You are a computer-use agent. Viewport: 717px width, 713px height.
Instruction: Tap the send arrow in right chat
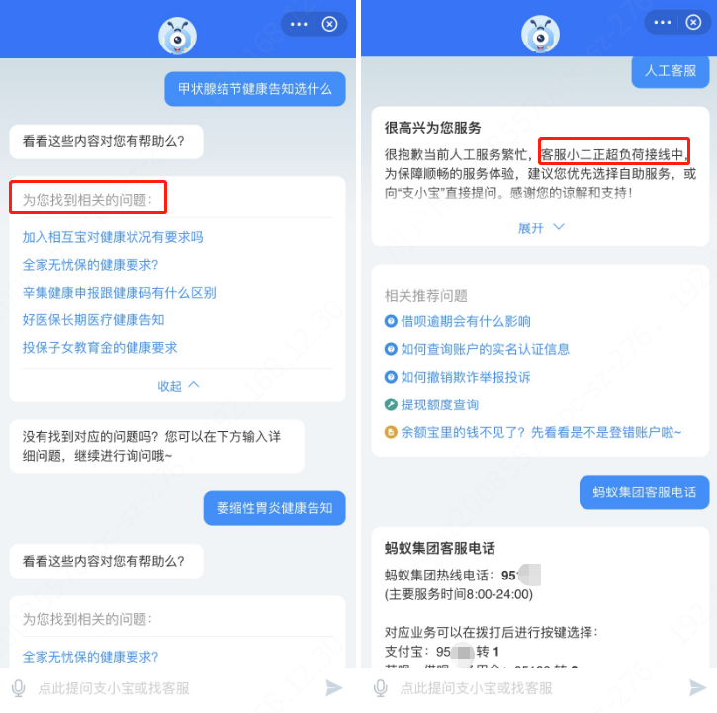click(697, 688)
